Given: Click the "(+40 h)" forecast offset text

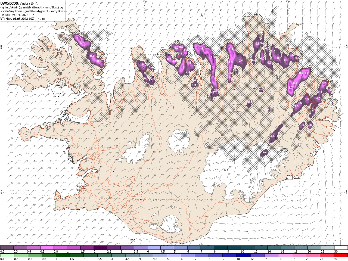Looking at the screenshot, I should pyautogui.click(x=40, y=19).
